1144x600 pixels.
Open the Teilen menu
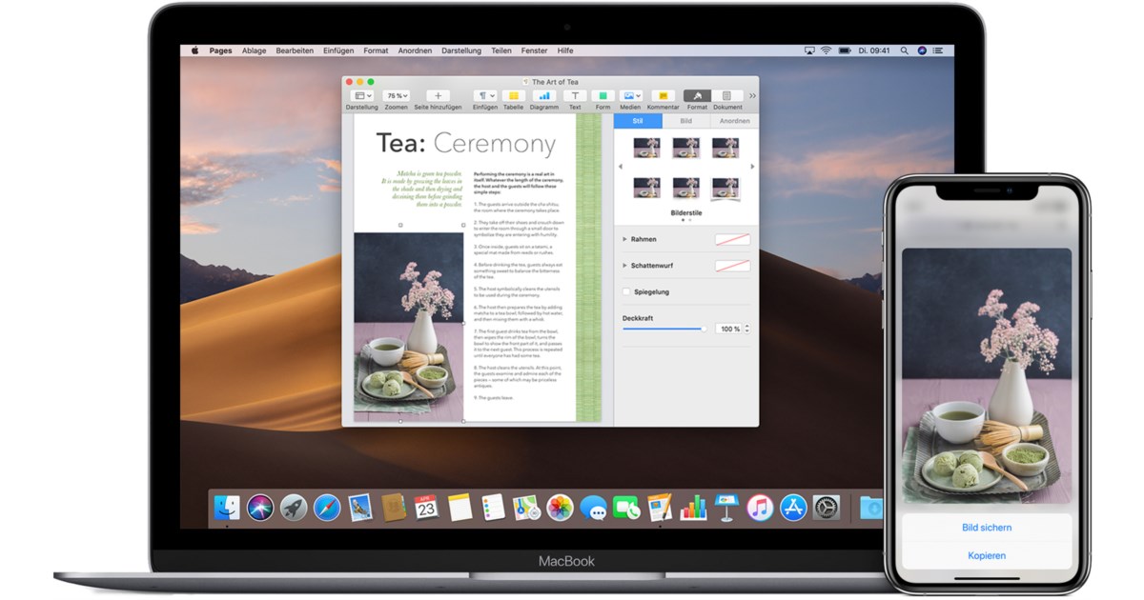click(501, 50)
